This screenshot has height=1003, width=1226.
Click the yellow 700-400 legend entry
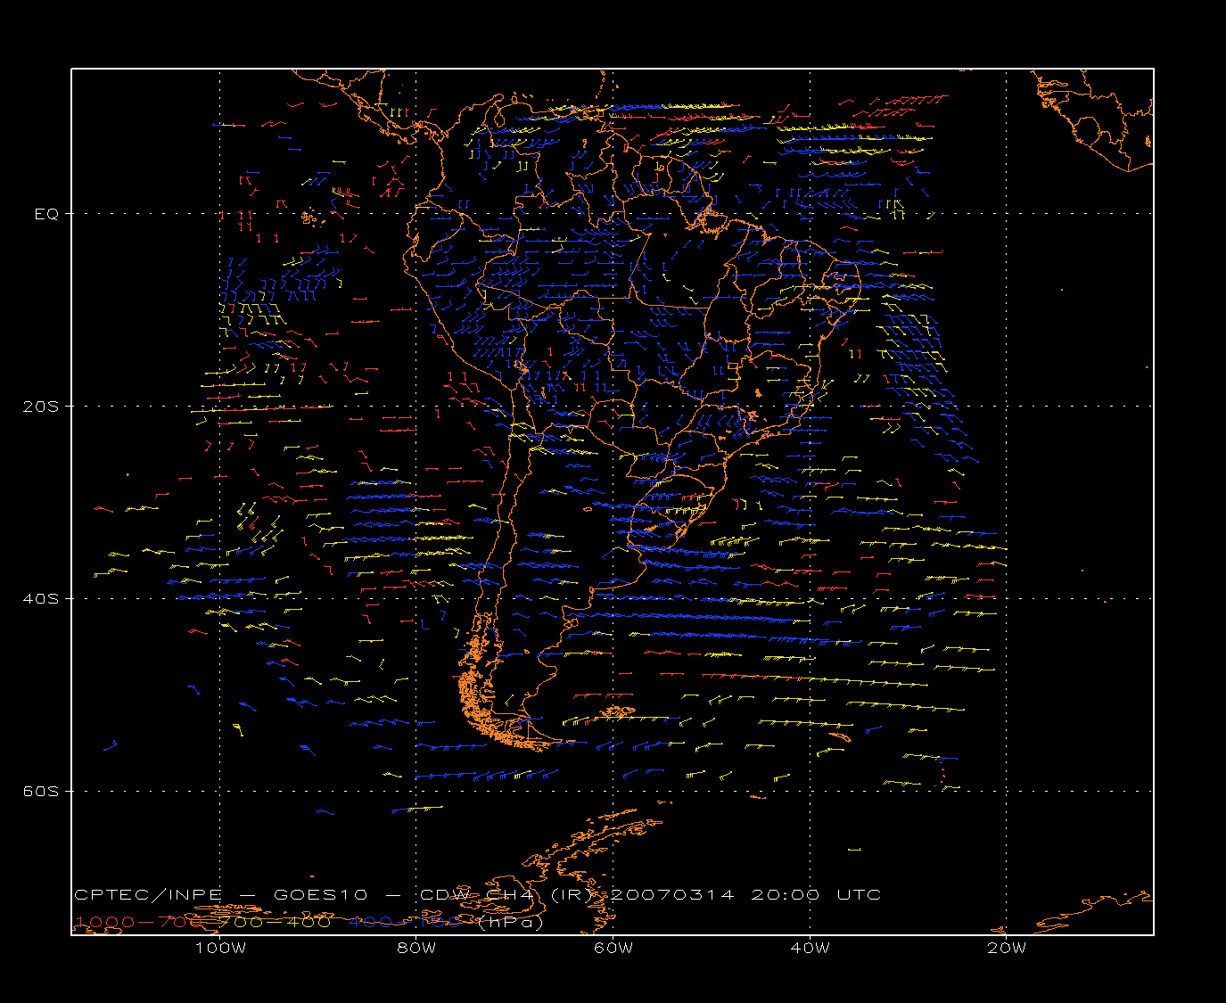(276, 922)
